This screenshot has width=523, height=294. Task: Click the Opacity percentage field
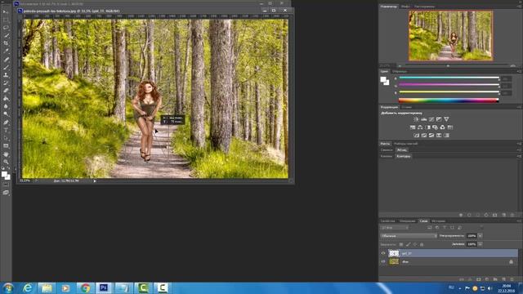(x=472, y=236)
